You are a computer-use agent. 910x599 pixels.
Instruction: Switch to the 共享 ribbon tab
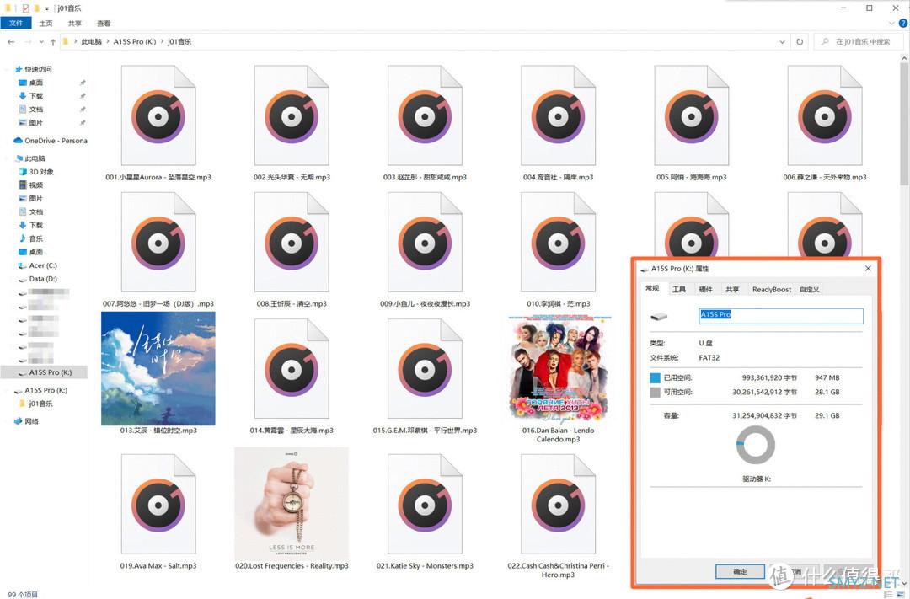pyautogui.click(x=75, y=24)
